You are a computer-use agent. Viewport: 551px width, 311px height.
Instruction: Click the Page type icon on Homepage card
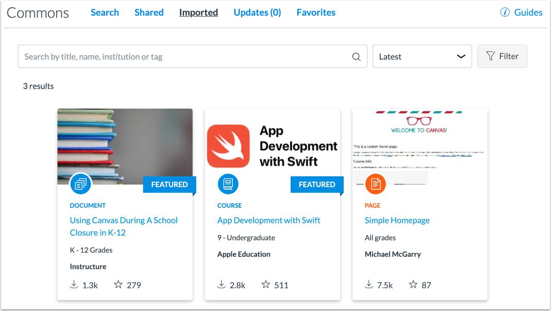[x=375, y=184]
